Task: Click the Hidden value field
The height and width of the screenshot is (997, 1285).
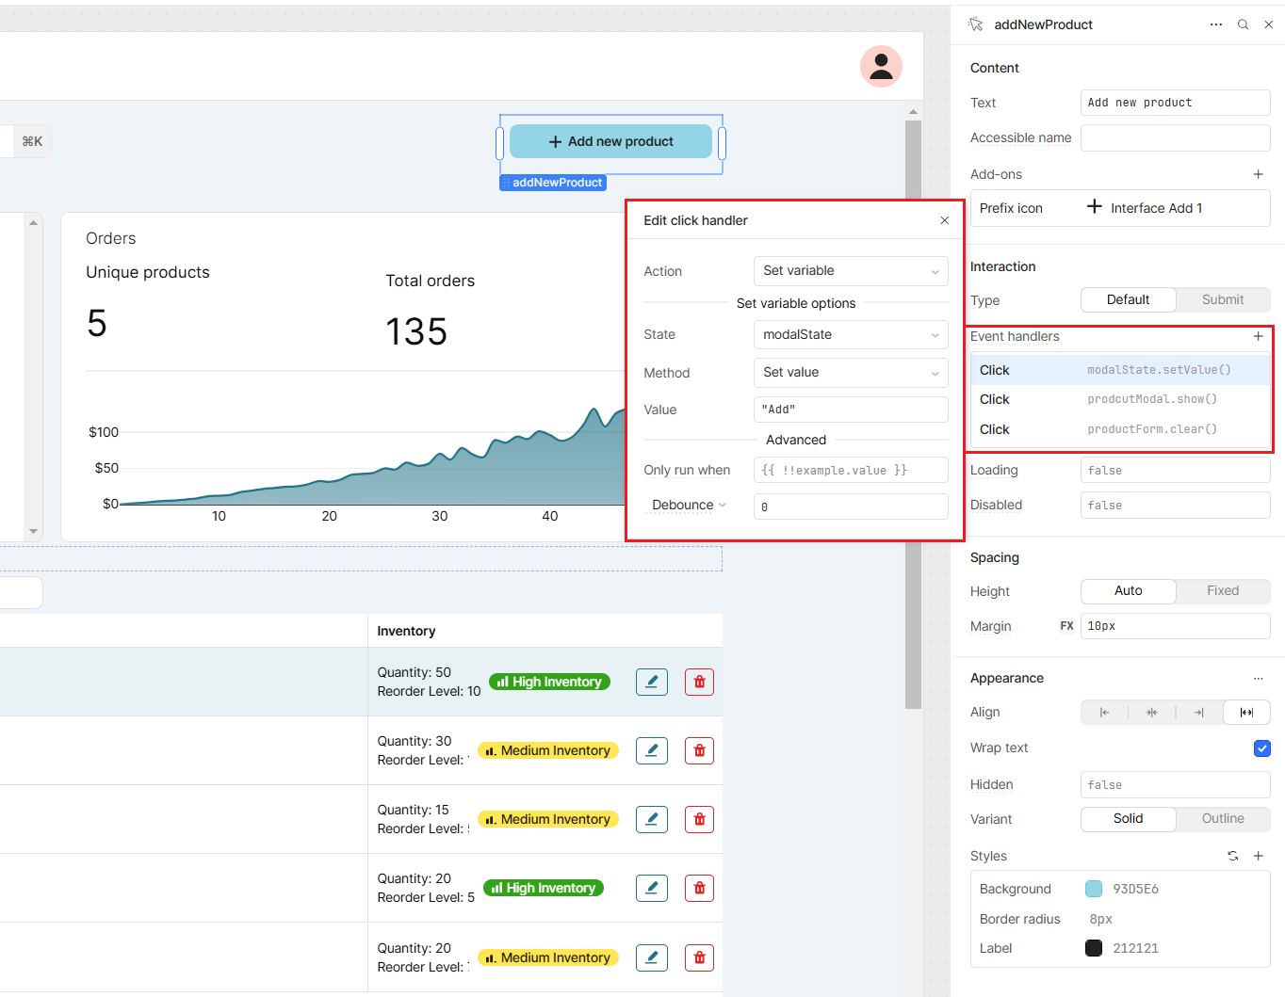Action: 1175,785
